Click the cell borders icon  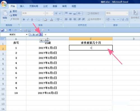click(x=39, y=19)
